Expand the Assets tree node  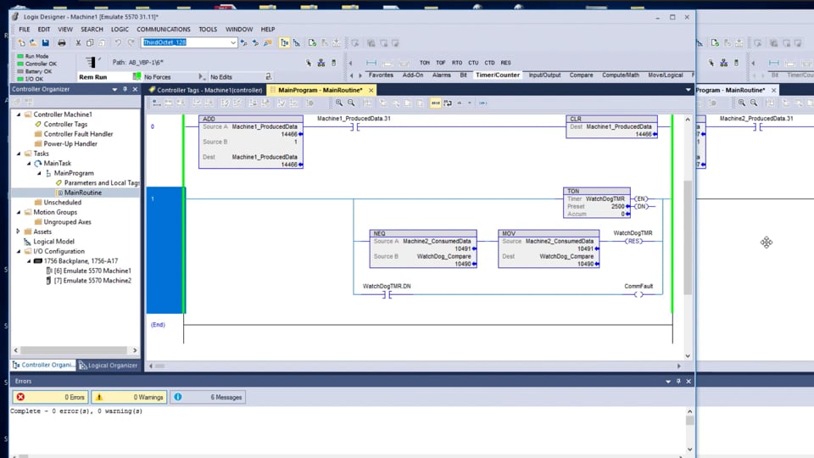tap(18, 232)
